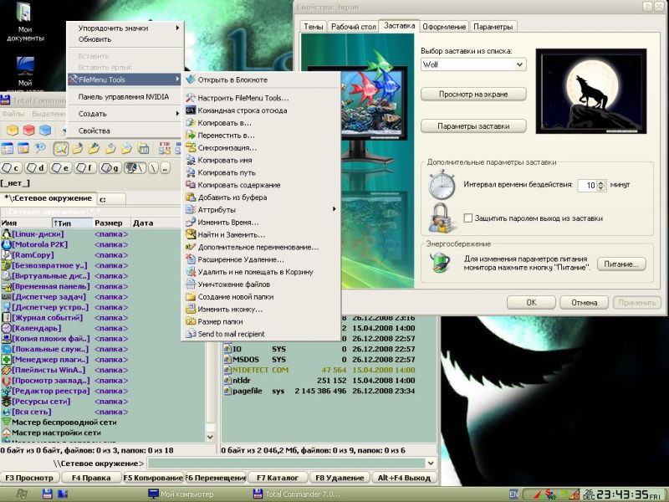Select Копировать путь menu entry
The width and height of the screenshot is (669, 502).
point(227,172)
